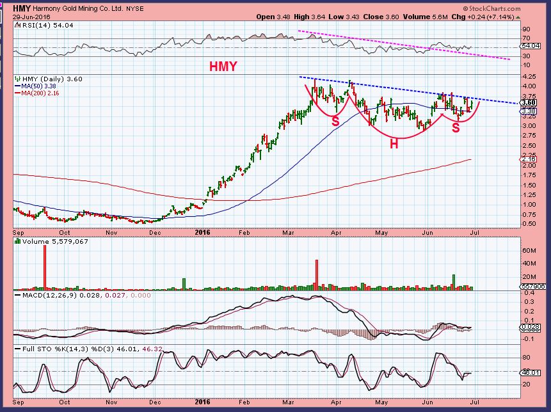Click the HMY ticker symbol in header
This screenshot has height=412, width=551.
[21, 8]
